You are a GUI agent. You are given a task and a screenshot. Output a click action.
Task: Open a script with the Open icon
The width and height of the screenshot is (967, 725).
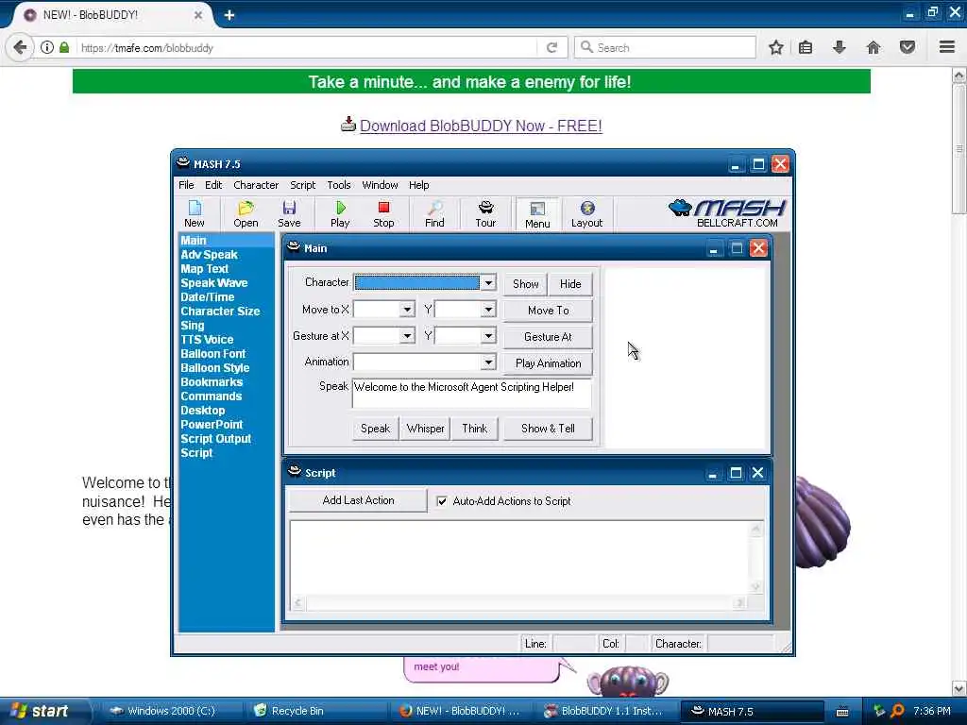click(x=246, y=214)
